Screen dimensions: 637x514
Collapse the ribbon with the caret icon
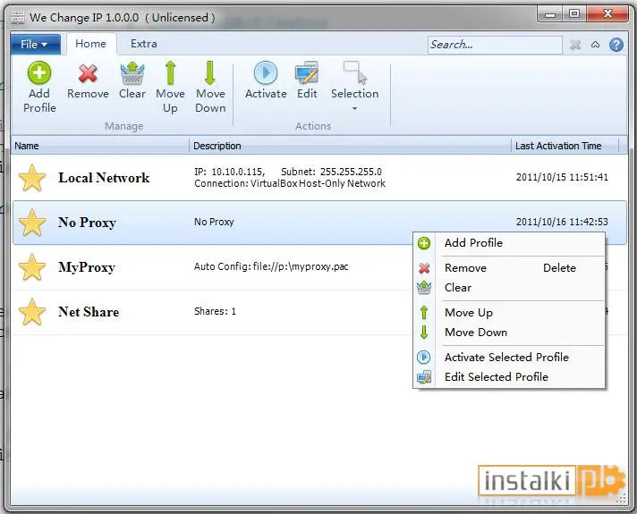596,45
